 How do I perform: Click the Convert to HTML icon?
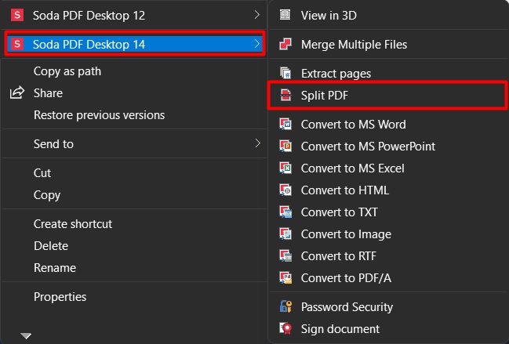click(x=285, y=190)
